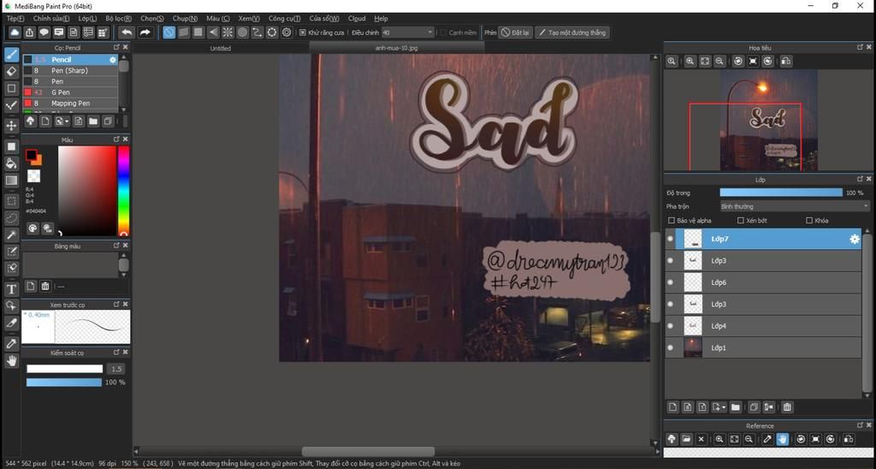Image resolution: width=876 pixels, height=469 pixels.
Task: Select the Lasso tool
Action: point(11,218)
